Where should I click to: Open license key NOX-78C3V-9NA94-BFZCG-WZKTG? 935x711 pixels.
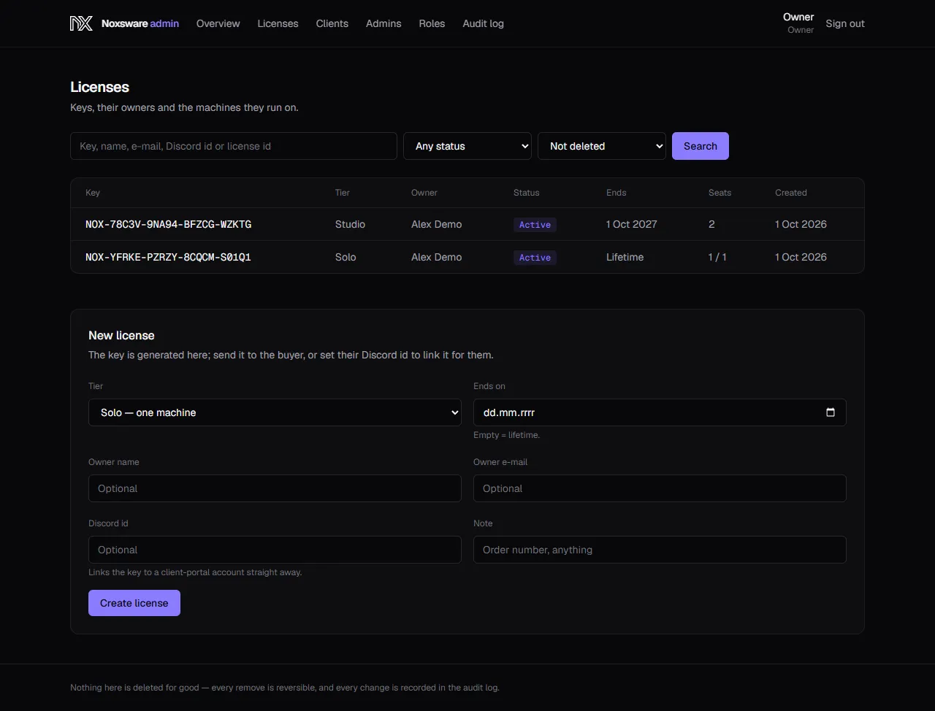click(x=168, y=224)
